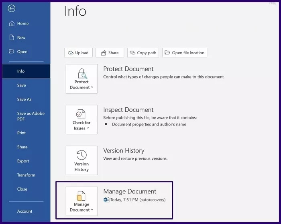This screenshot has width=281, height=224.
Task: Click the Upload button
Action: click(78, 53)
